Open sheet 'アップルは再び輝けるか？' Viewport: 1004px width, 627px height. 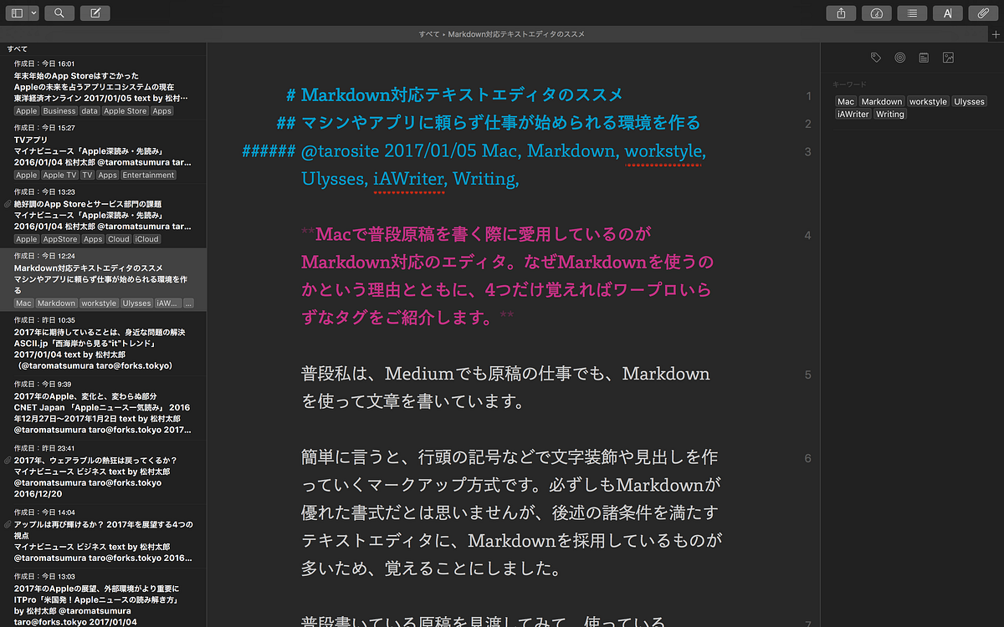pyautogui.click(x=103, y=536)
